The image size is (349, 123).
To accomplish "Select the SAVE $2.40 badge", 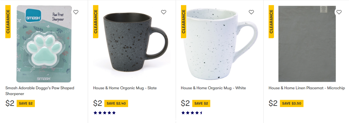I will click(116, 103).
